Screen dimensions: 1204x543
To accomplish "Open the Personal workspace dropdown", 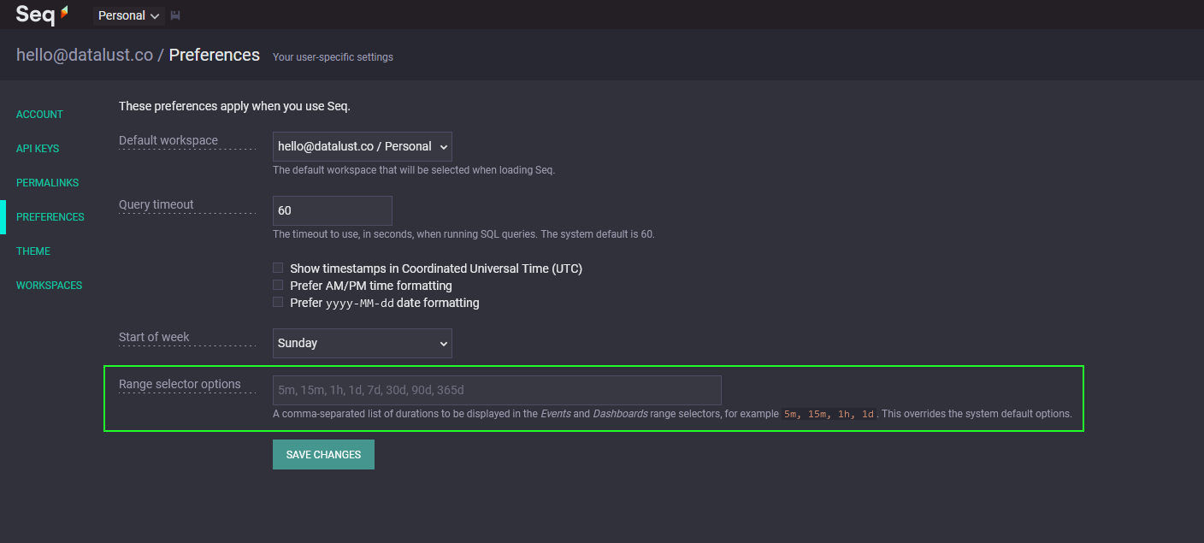I will (129, 15).
